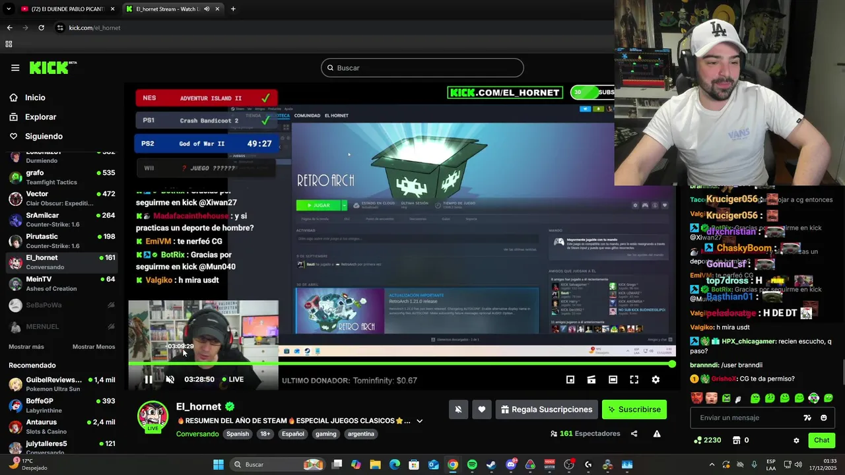Screen dimensions: 845x475
Task: Open Spotify from the taskbar
Action: (472, 464)
